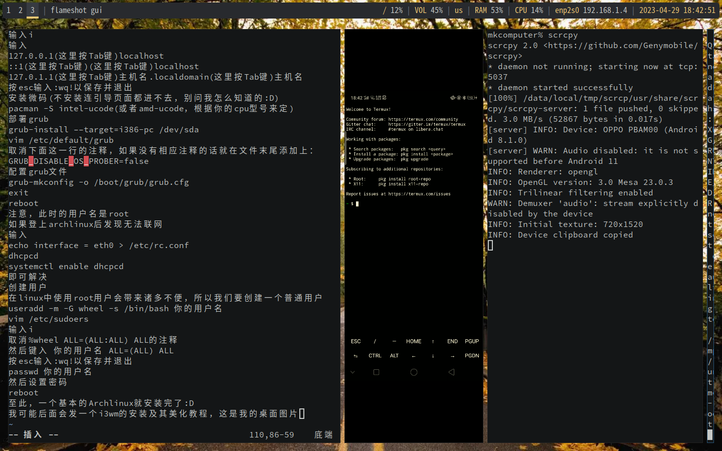
Task: Click 'pkg install root-repo' line in Termux
Action: (x=405, y=179)
